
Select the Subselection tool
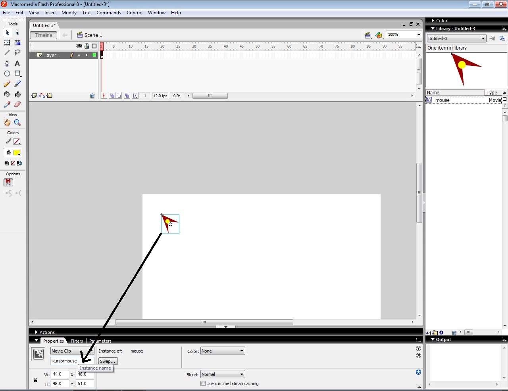tap(17, 33)
